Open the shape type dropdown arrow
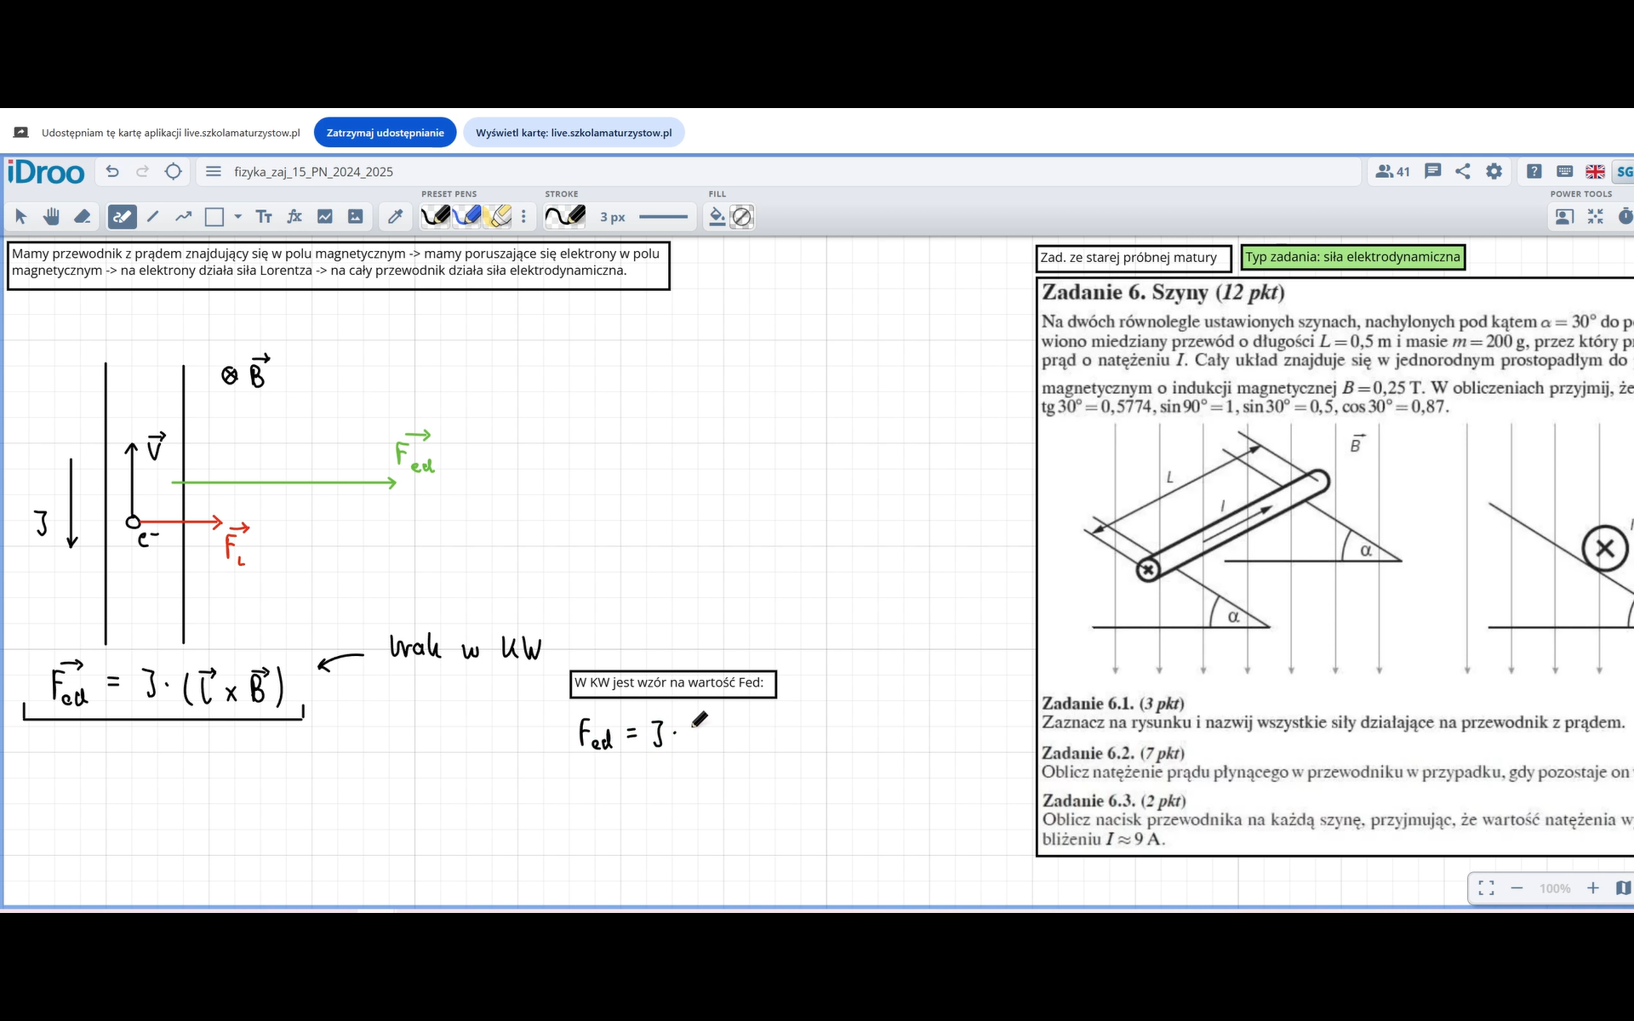The height and width of the screenshot is (1021, 1634). 238,217
